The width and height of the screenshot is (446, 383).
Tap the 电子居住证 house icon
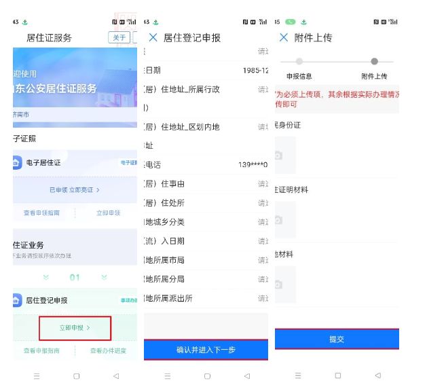coord(17,163)
